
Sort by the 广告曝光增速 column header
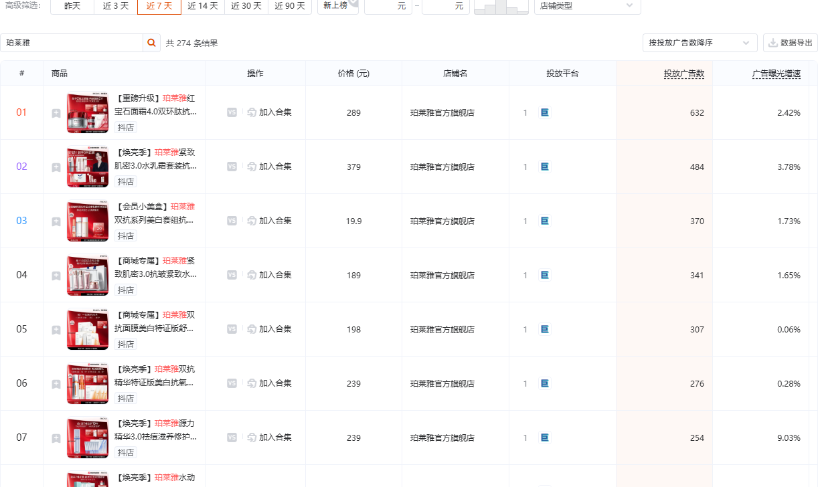(x=776, y=74)
